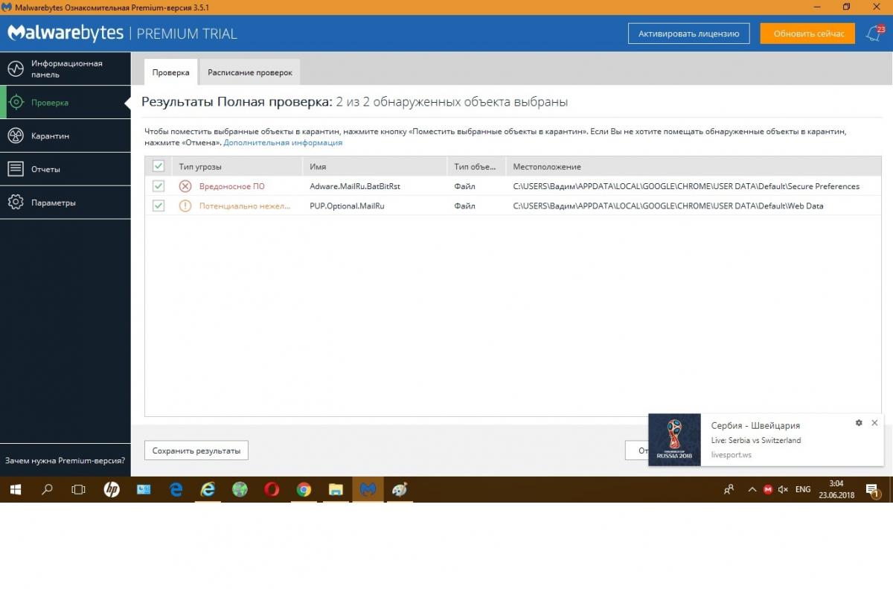Close the Сербия - Швейцария notification
This screenshot has width=893, height=589.
[x=874, y=423]
